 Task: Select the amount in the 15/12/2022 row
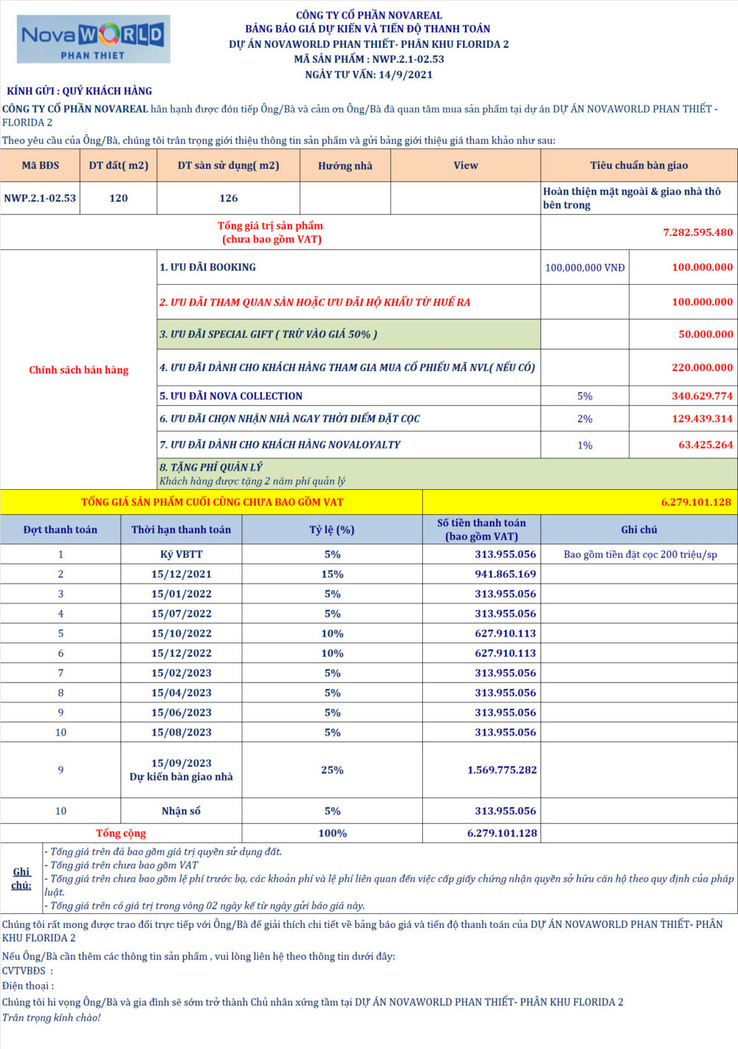(x=506, y=654)
